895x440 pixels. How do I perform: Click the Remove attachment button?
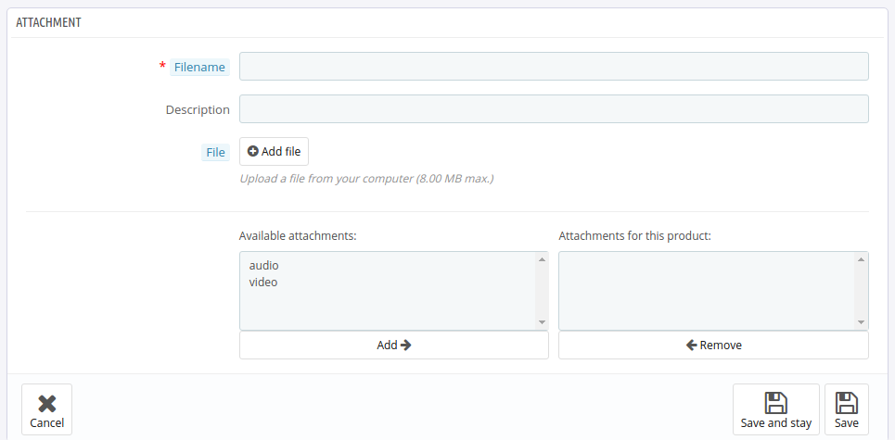pyautogui.click(x=713, y=346)
